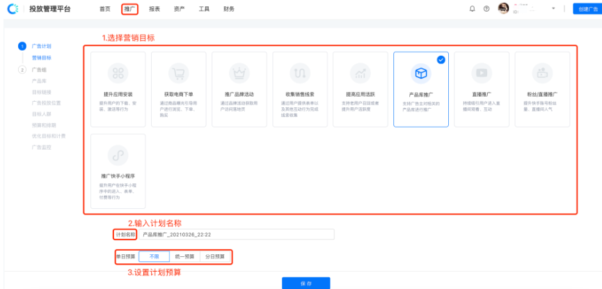Click step 2 circle for 广告组
This screenshot has height=289, width=602.
[x=22, y=70]
